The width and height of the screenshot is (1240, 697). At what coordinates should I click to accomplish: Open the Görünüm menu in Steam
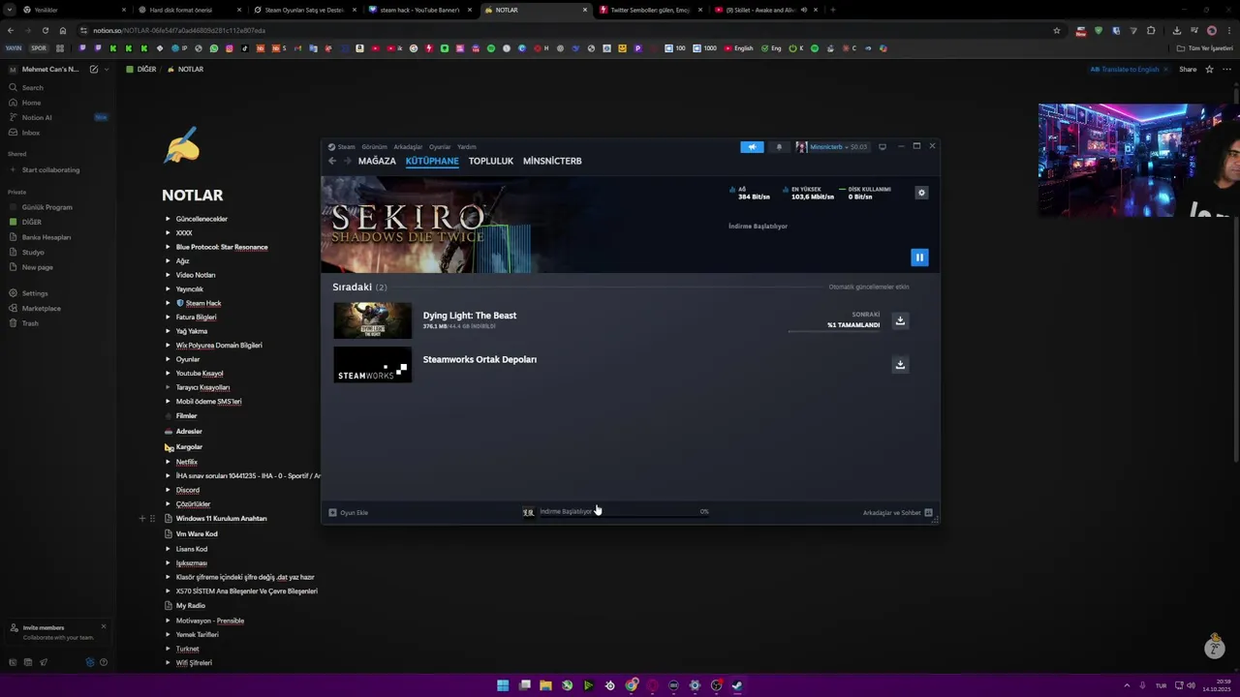(x=374, y=147)
